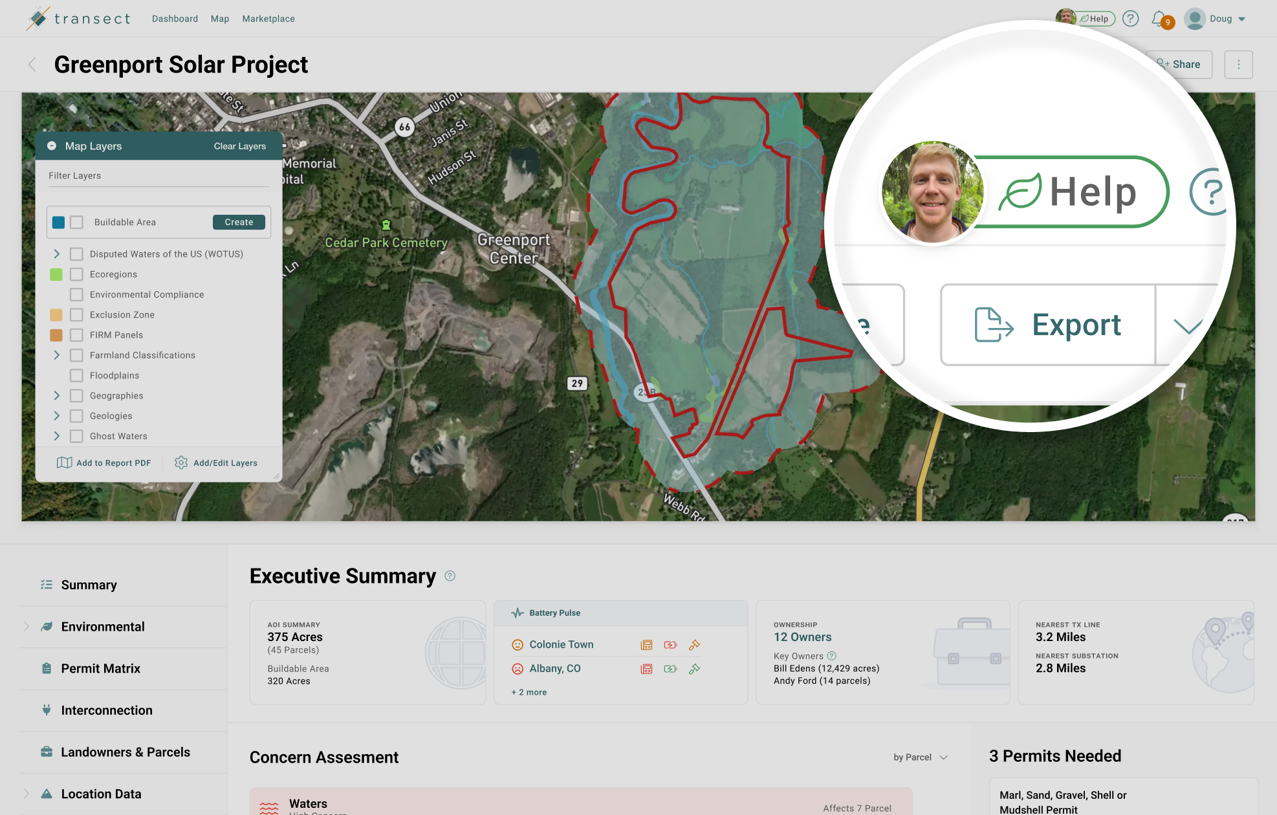This screenshot has width=1277, height=815.
Task: Expand the Ghost Waters layer group
Action: pos(56,436)
